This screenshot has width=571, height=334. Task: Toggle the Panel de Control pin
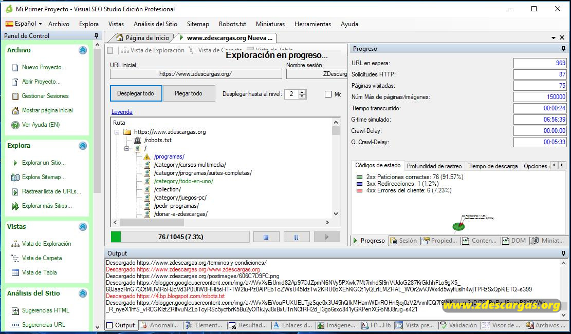96,35
